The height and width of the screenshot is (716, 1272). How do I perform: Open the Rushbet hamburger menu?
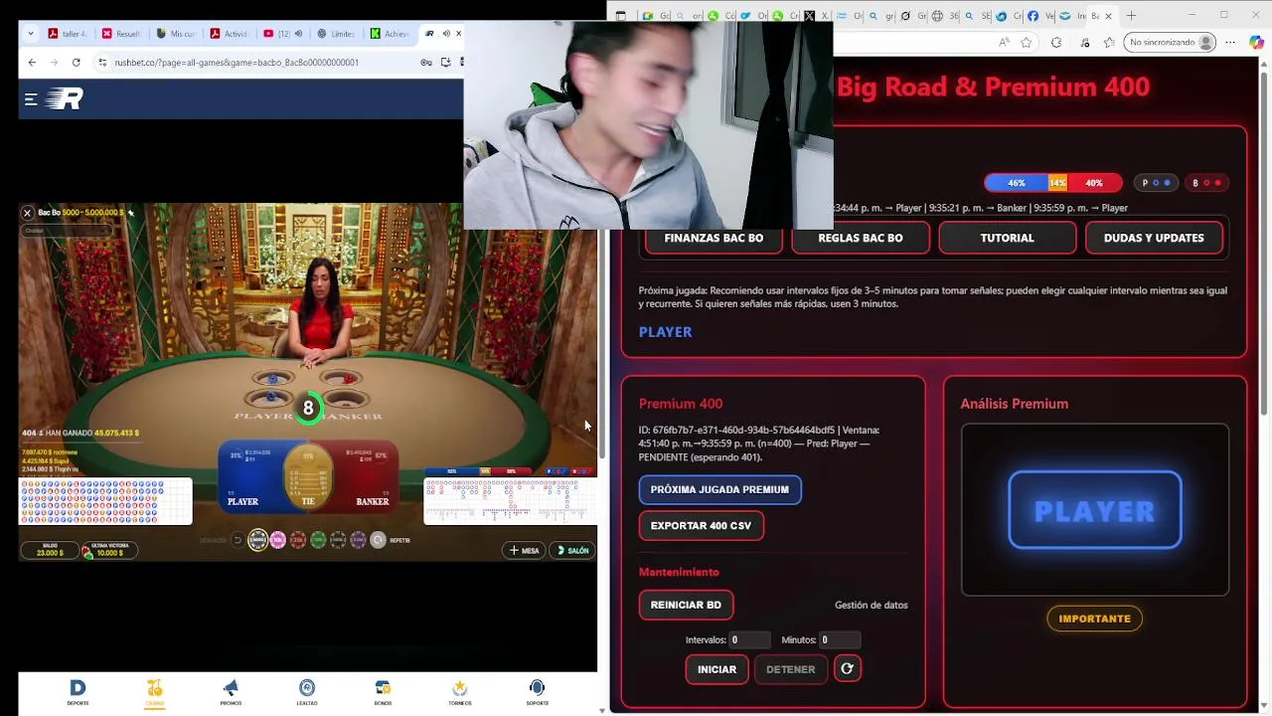tap(31, 99)
